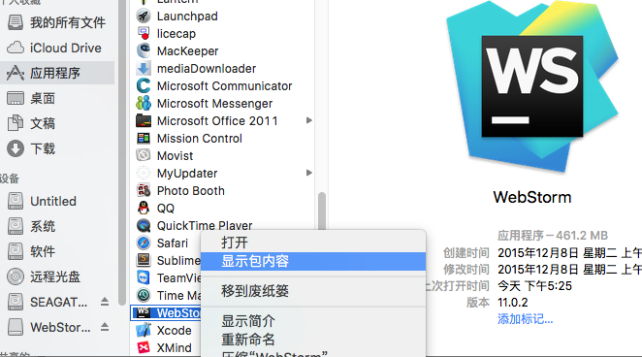
Task: Click the 今天 下午5:25 last-opened value
Action: pos(534,286)
